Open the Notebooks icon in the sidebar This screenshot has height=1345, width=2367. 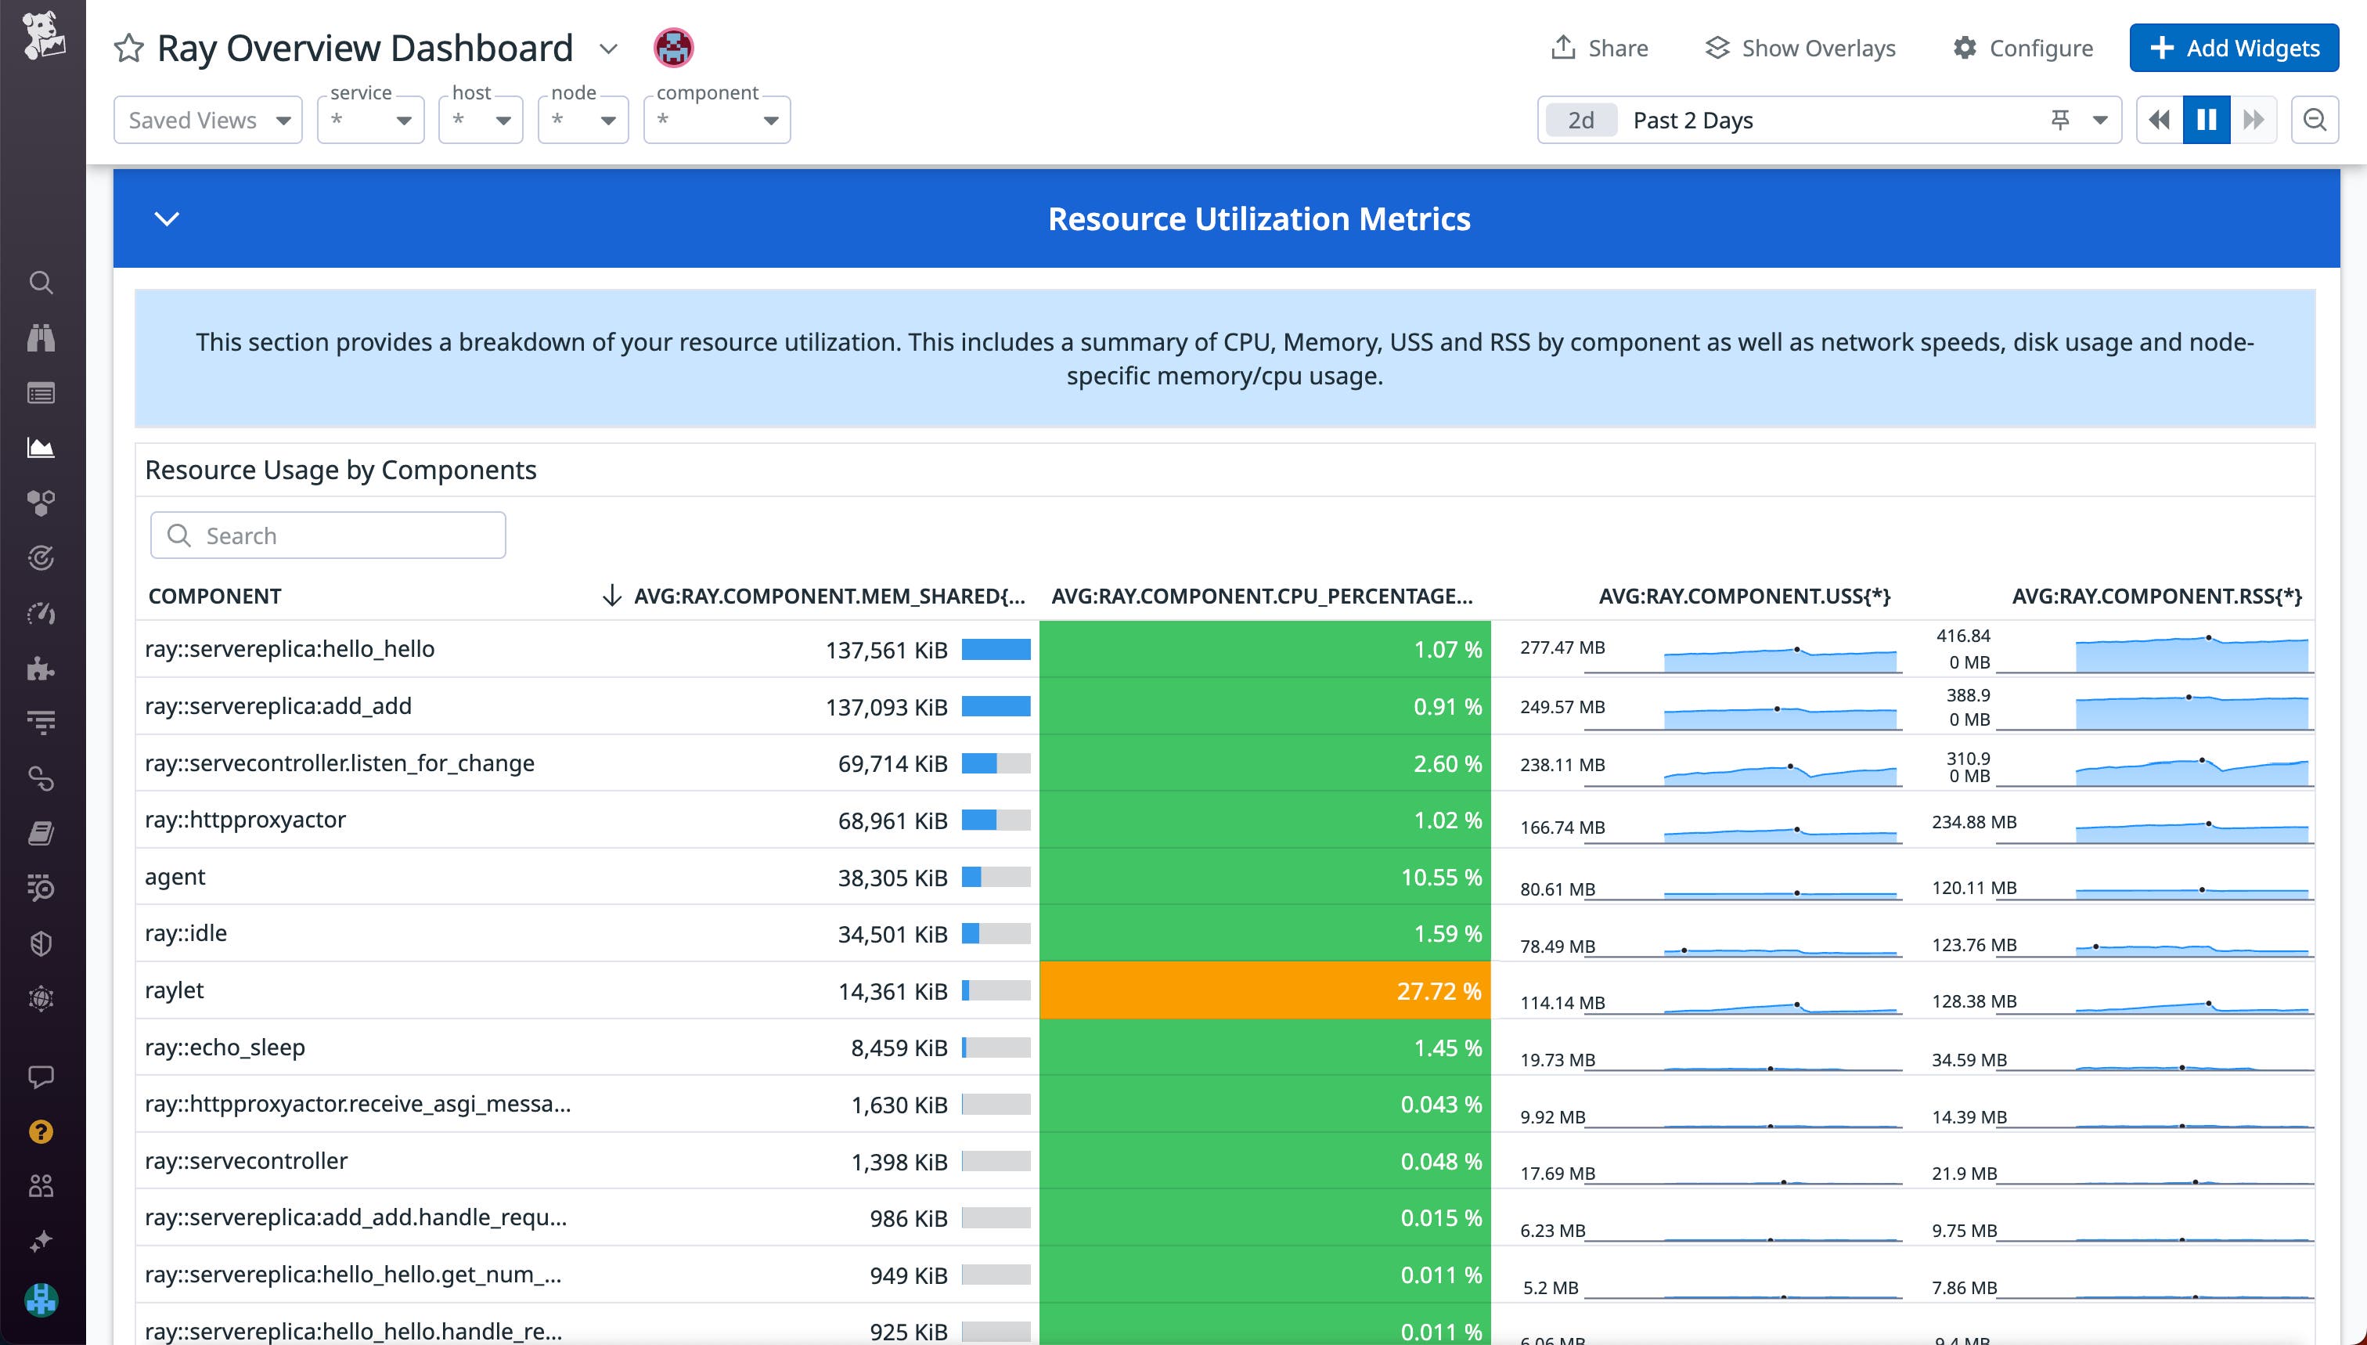tap(41, 833)
